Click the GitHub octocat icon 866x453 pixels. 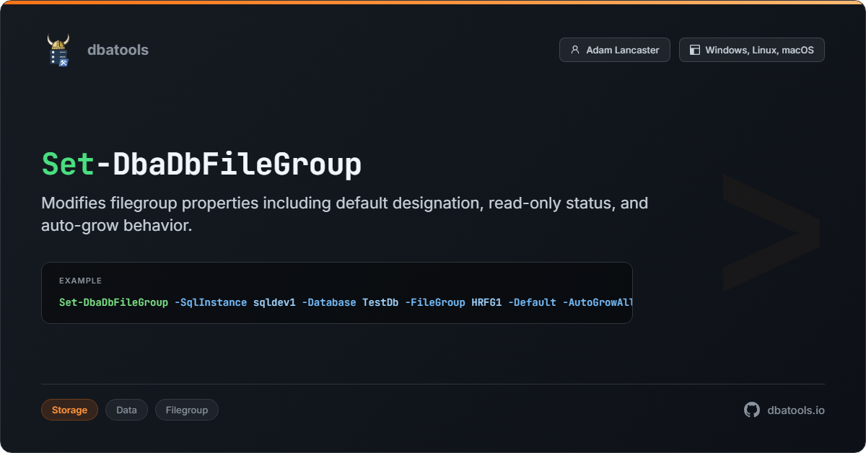click(752, 410)
